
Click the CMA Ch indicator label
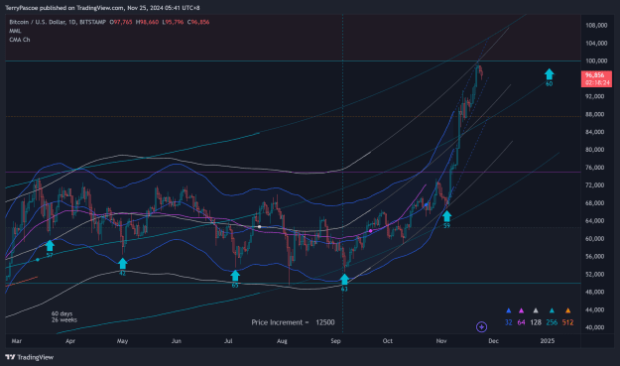pos(20,40)
